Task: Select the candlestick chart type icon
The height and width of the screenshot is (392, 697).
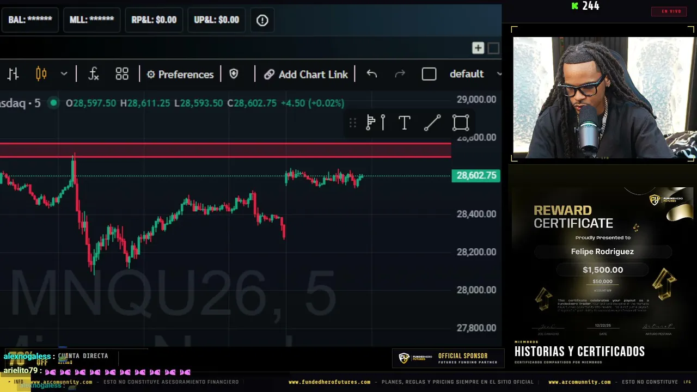Action: point(41,74)
